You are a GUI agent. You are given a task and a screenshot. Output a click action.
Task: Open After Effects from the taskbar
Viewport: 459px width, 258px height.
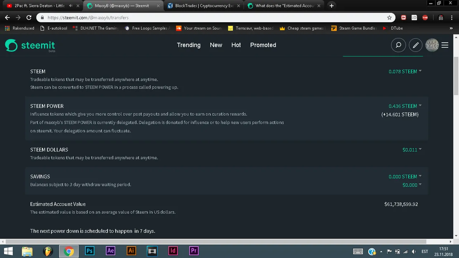(x=110, y=251)
